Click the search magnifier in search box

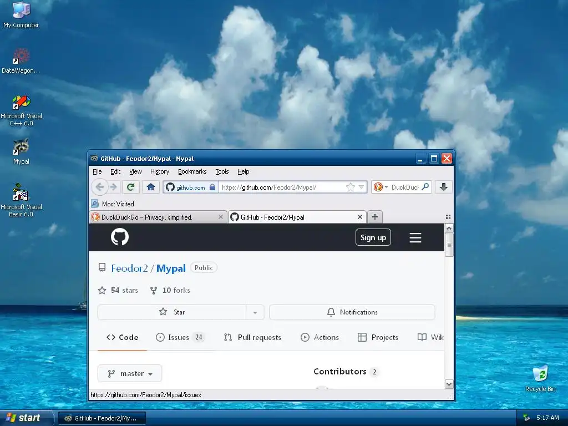425,187
